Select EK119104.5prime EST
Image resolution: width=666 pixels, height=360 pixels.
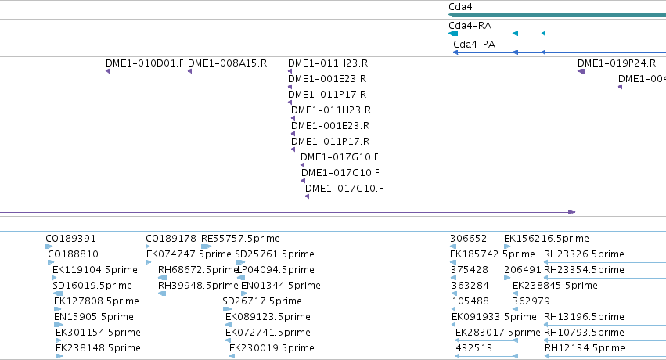coord(95,270)
